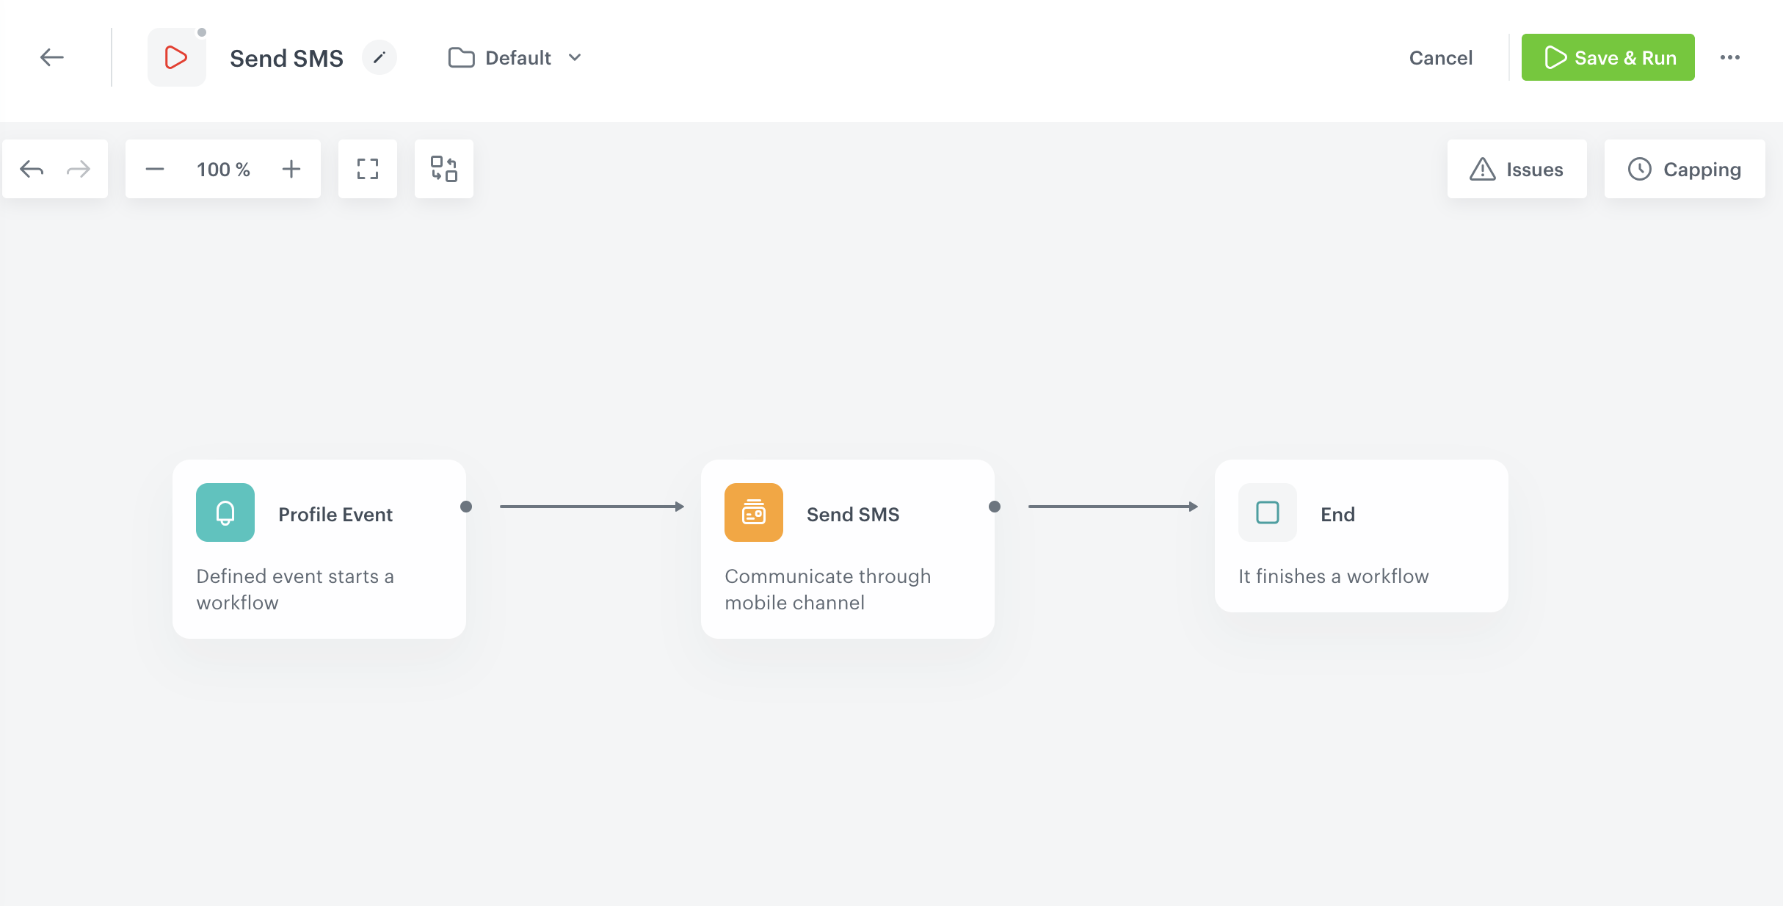Zoom out using the minus icon

click(155, 168)
